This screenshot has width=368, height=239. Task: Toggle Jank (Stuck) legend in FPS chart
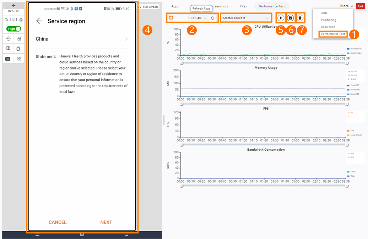click(x=355, y=135)
